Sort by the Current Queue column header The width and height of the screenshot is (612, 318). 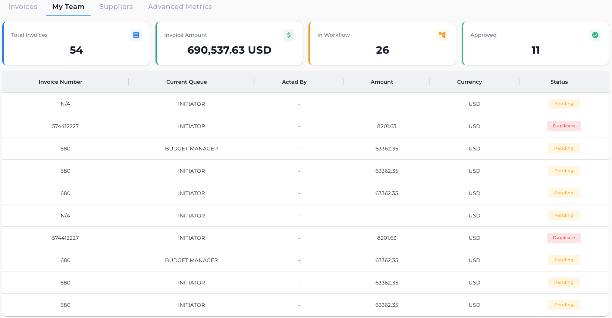point(186,82)
